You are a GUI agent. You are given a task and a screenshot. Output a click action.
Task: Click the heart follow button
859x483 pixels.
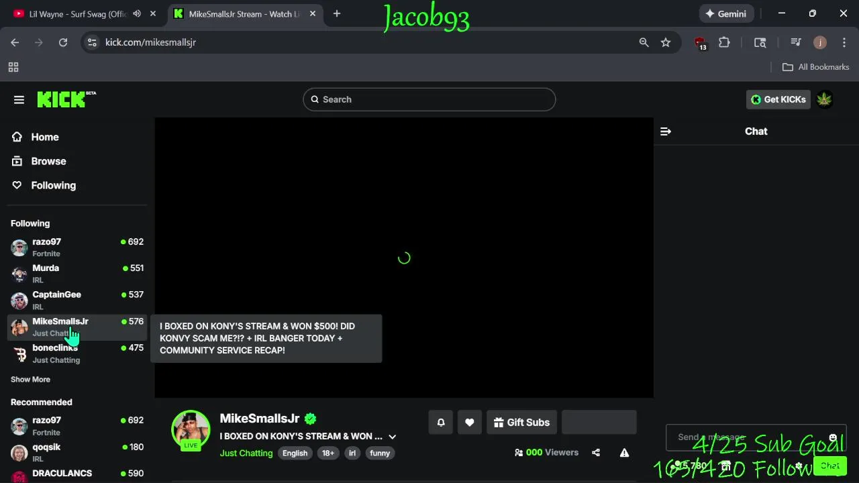(x=470, y=422)
